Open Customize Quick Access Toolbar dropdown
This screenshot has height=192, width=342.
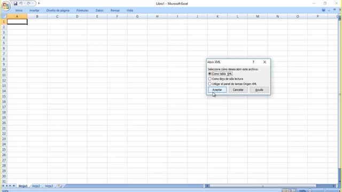39,4
